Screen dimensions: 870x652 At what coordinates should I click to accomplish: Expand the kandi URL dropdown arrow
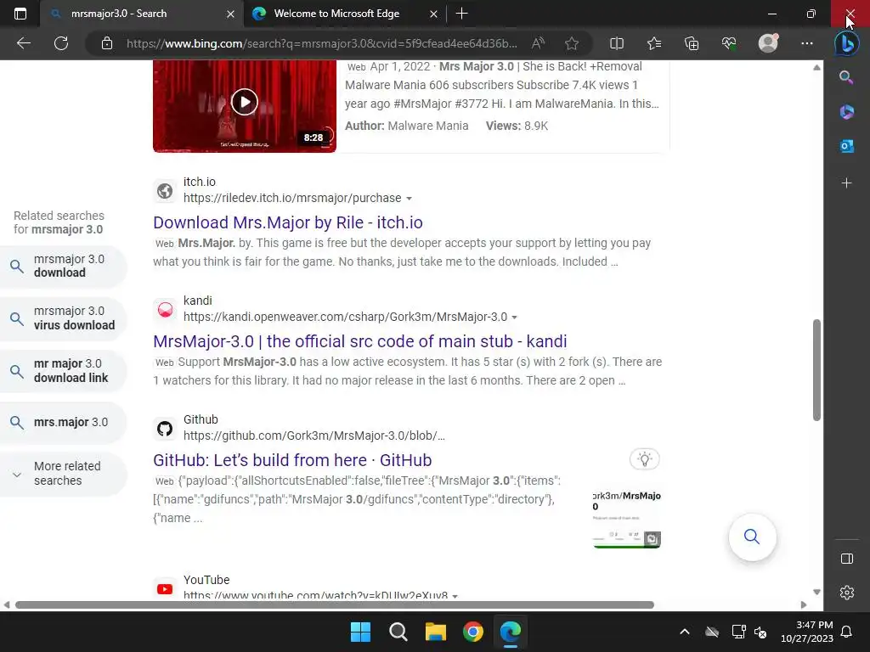pos(514,318)
